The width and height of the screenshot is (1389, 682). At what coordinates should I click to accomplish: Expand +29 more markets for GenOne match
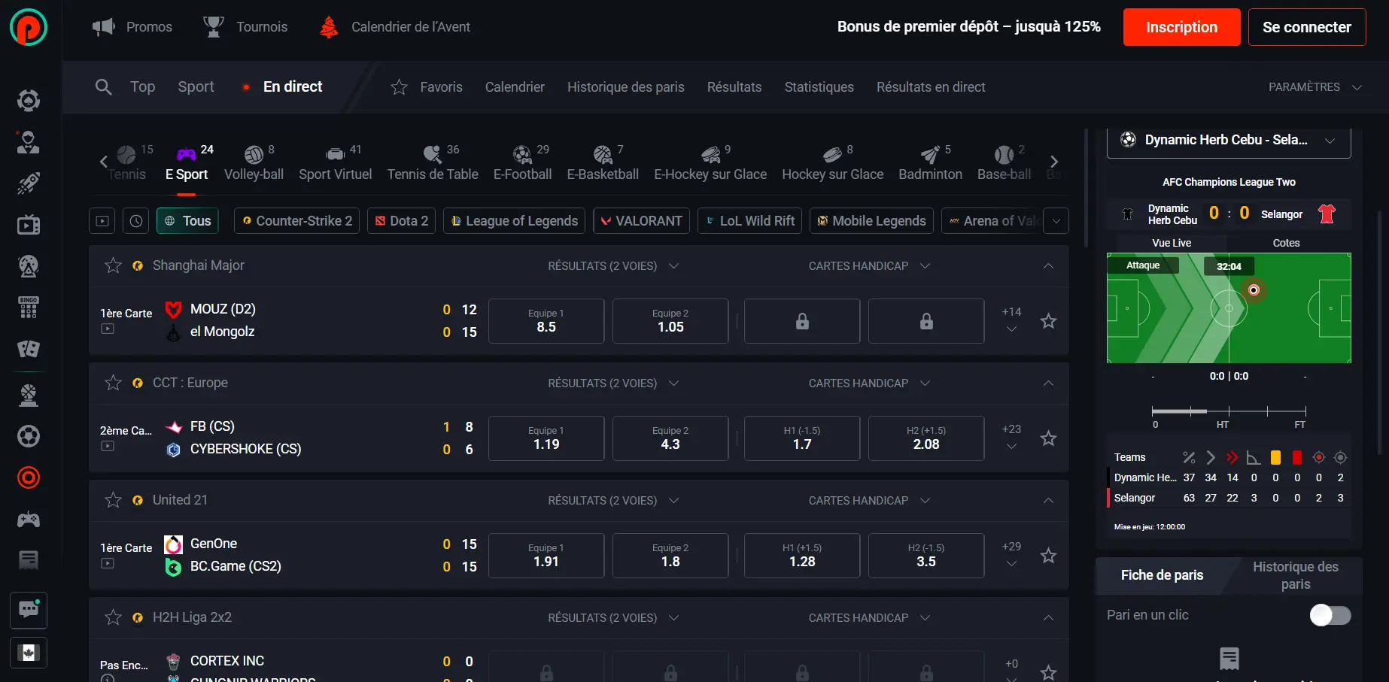click(x=1011, y=554)
